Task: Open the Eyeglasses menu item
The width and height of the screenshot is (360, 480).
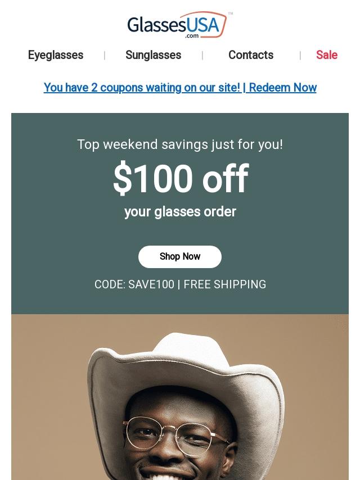Action: [x=56, y=55]
